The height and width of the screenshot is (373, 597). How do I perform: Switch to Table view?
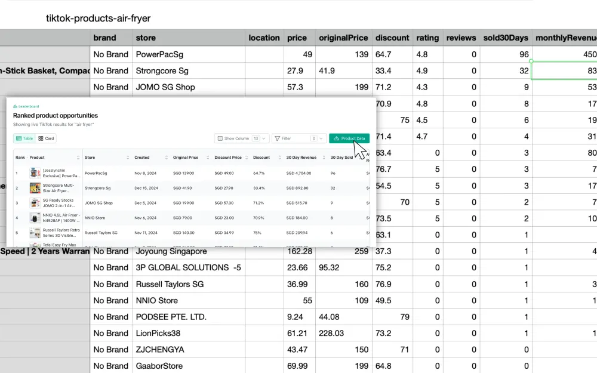[24, 138]
